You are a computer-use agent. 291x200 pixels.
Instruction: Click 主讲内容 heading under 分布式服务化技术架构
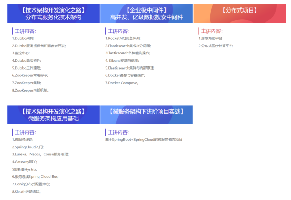coord(25,31)
